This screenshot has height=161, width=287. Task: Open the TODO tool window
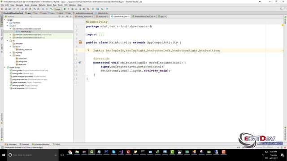click(x=57, y=144)
